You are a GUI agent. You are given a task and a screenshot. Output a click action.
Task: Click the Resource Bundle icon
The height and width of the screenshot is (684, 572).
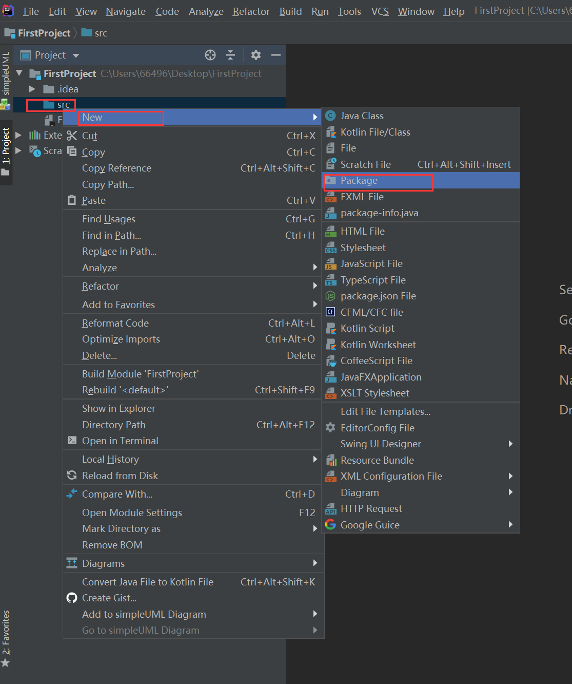[331, 460]
